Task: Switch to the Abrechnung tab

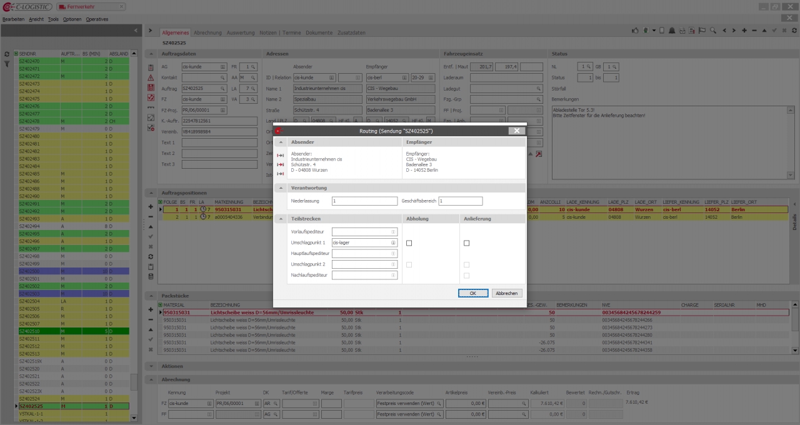Action: point(207,32)
